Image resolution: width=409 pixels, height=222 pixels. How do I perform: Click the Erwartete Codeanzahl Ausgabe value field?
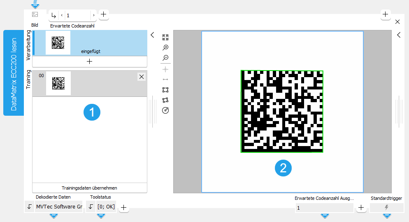coord(324,208)
